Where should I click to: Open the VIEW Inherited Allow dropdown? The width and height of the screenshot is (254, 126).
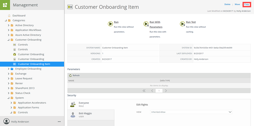pos(191,112)
